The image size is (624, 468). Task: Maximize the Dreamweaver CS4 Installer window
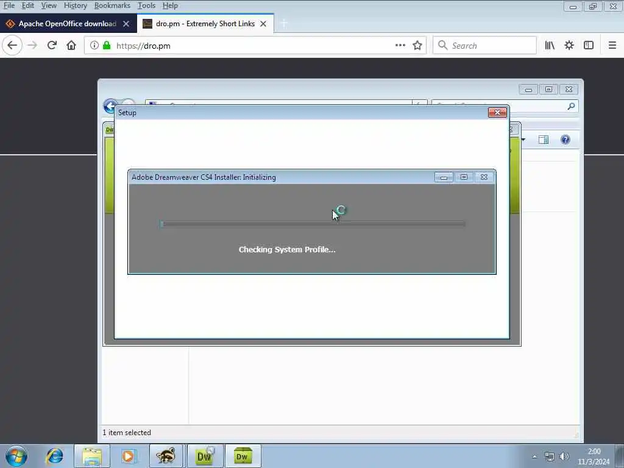(464, 177)
